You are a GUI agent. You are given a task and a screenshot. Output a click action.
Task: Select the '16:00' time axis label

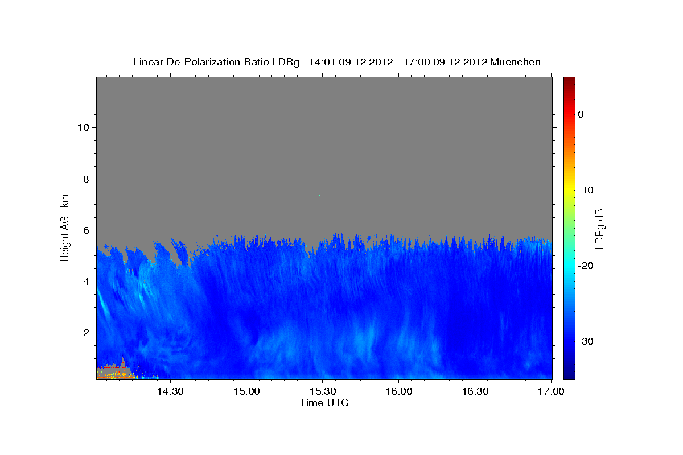(x=399, y=391)
